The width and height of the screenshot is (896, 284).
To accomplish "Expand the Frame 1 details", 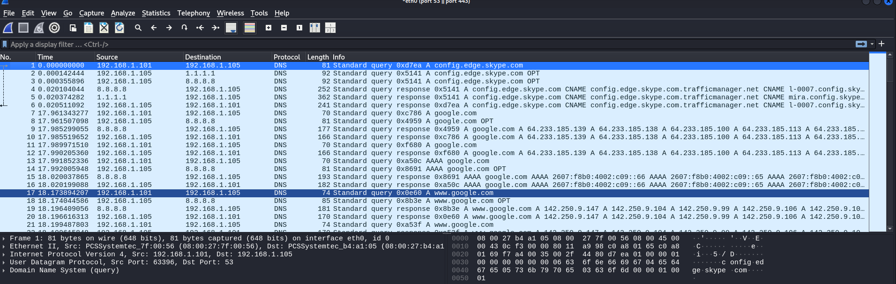I will [4, 239].
